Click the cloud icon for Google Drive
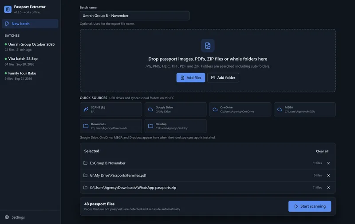This screenshot has height=224, width=355. [150, 109]
